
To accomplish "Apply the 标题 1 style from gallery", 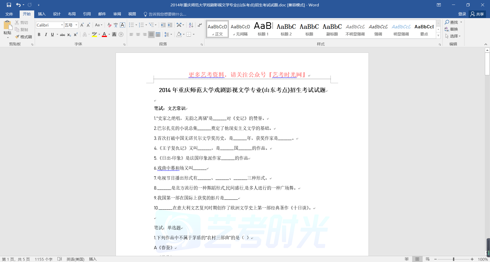I will click(x=263, y=29).
